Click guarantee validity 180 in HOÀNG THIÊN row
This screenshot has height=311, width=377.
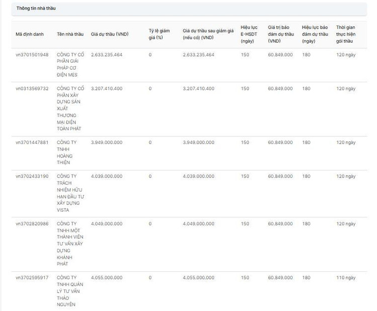click(306, 142)
